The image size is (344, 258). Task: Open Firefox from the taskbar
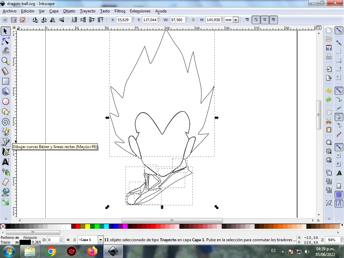pos(92,251)
